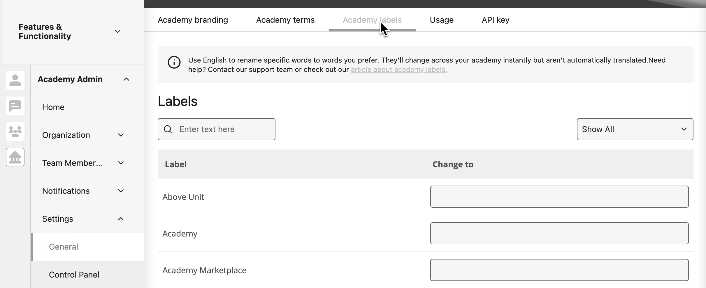
Task: Collapse the Academy Admin section
Action: 126,79
